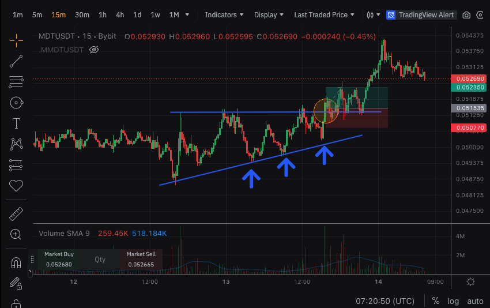Open the XABCD pattern tool
The image size is (490, 308).
click(16, 144)
